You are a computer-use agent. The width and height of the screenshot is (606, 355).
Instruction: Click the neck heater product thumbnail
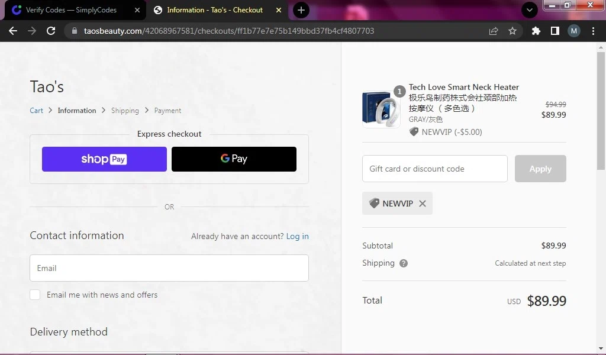coord(381,109)
